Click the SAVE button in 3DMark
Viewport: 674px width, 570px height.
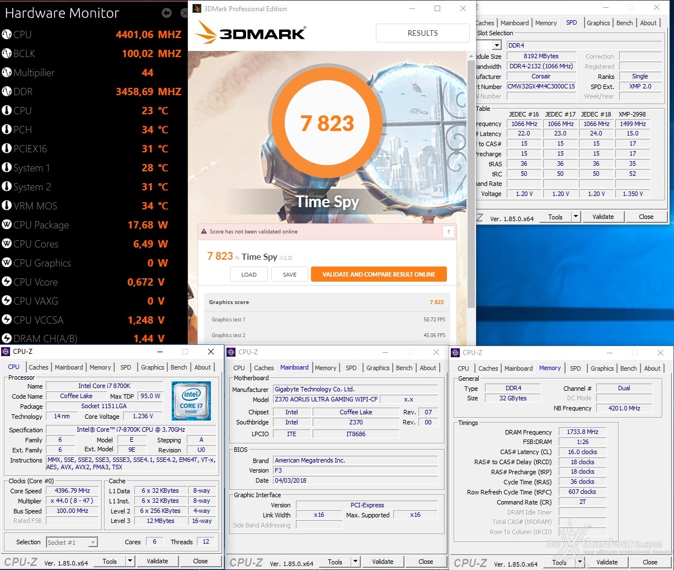tap(290, 274)
